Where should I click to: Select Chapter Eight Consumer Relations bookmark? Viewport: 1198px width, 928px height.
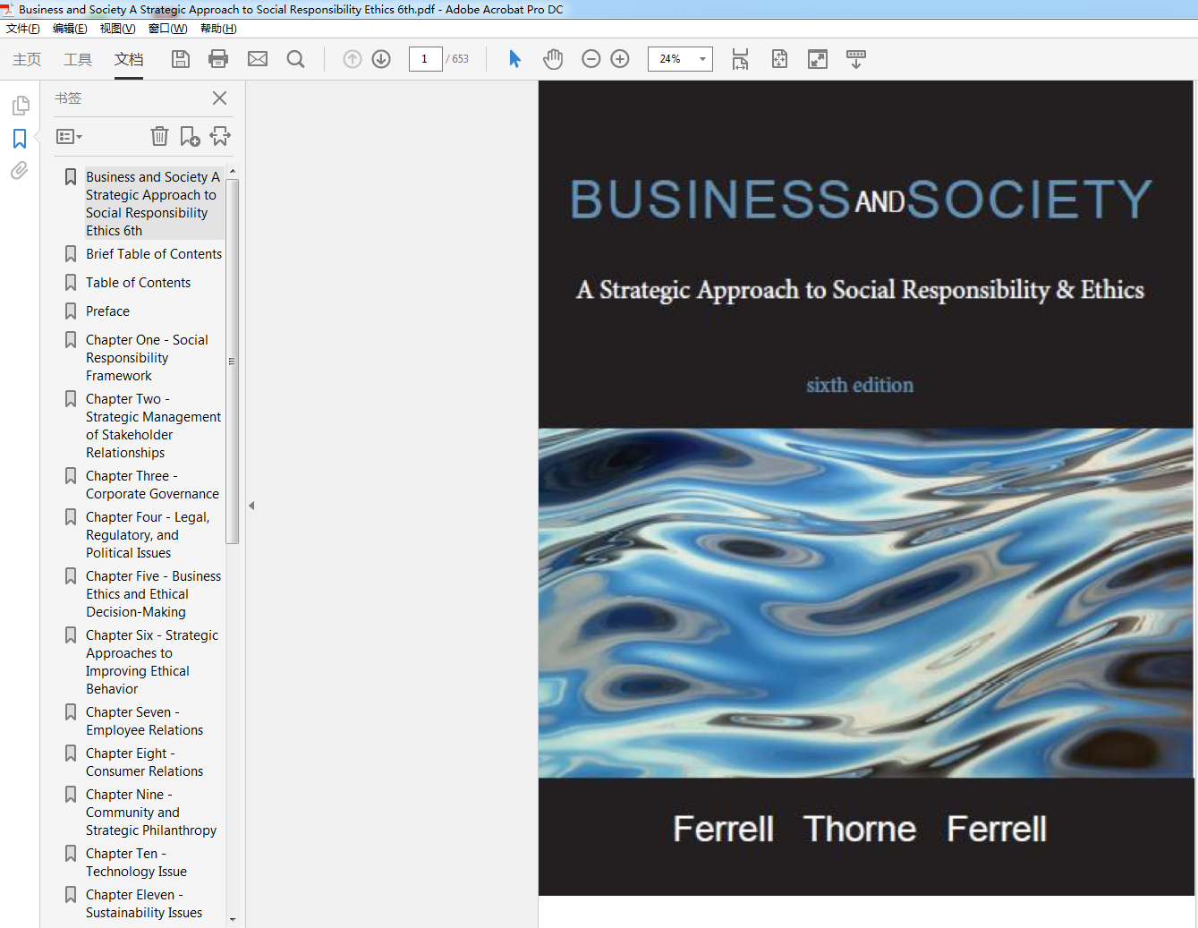(144, 762)
